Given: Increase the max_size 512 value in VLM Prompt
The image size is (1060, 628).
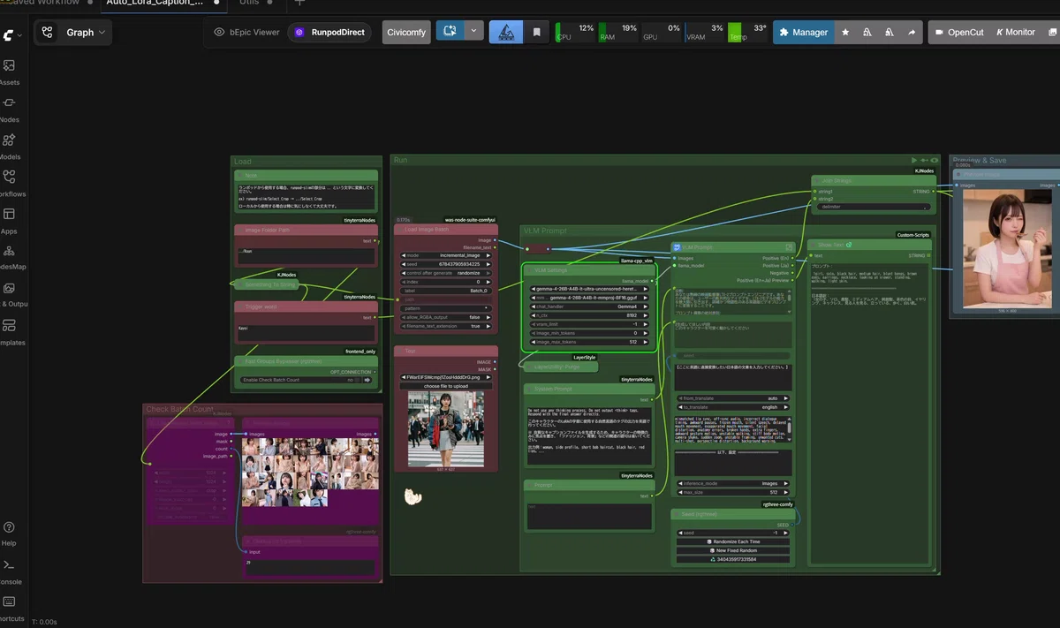Looking at the screenshot, I should pos(788,492).
